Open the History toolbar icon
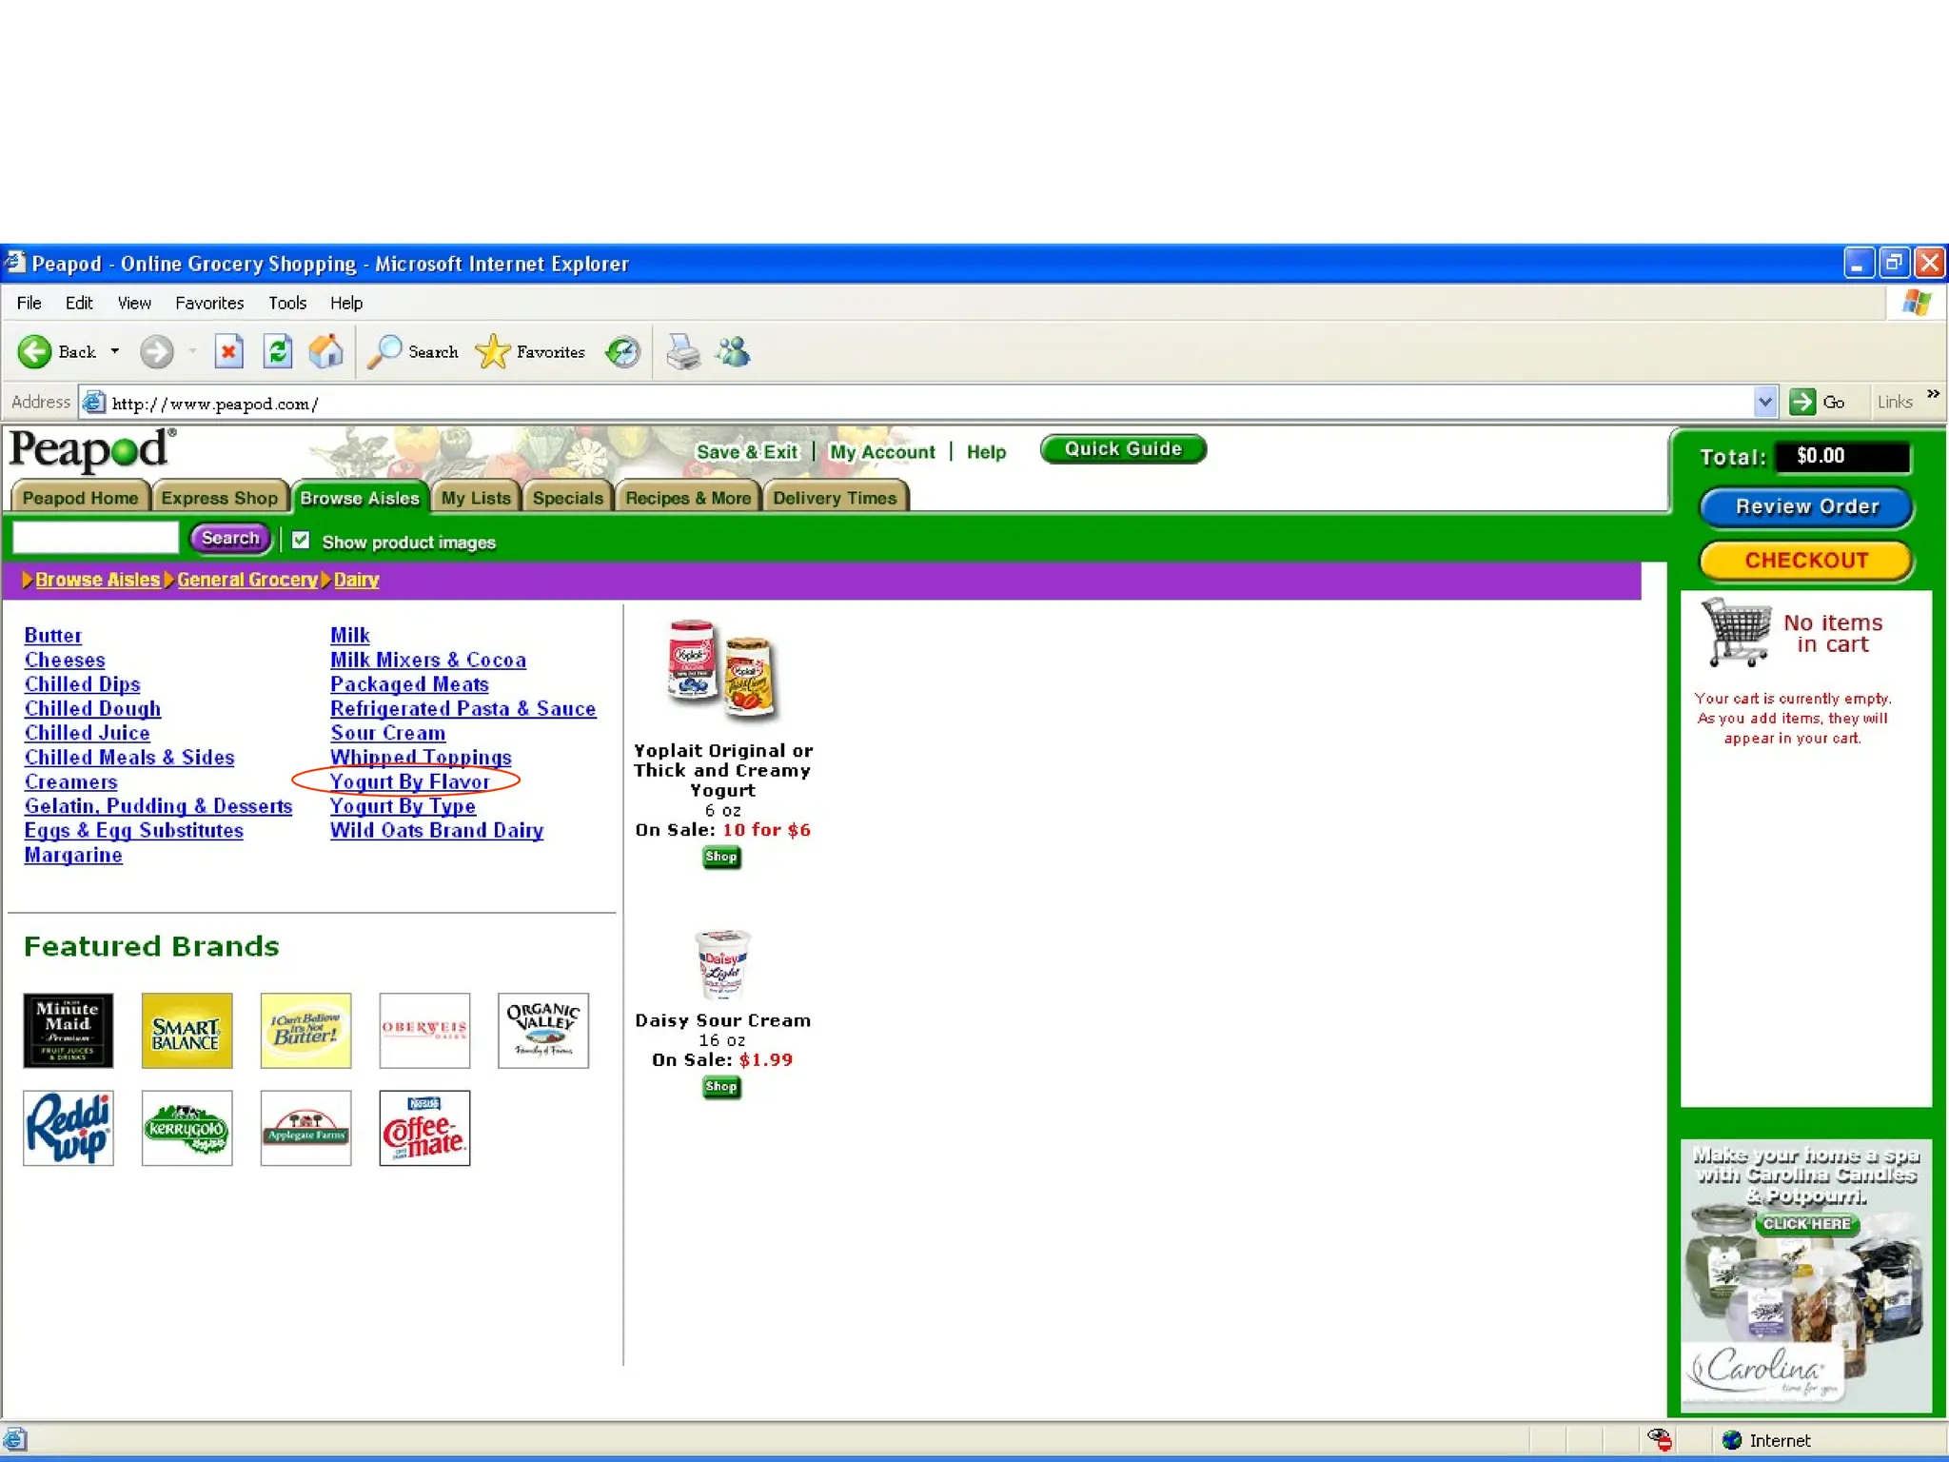Viewport: 1949px width, 1462px height. point(623,352)
